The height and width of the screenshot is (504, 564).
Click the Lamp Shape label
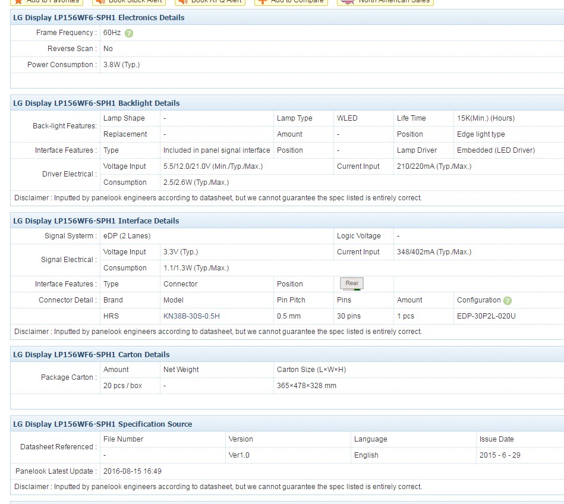pyautogui.click(x=124, y=118)
